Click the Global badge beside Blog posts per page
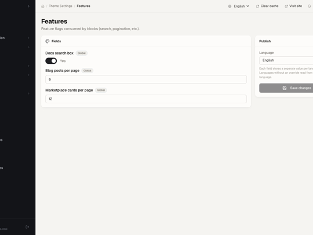The height and width of the screenshot is (235, 313). pyautogui.click(x=87, y=71)
